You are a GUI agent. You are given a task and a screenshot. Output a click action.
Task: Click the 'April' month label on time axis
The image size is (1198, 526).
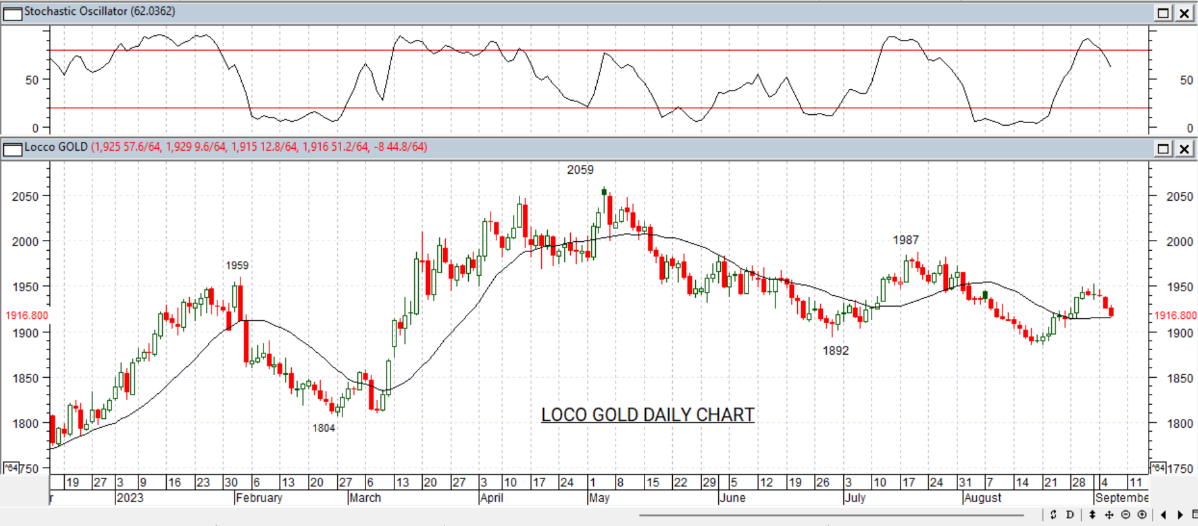[492, 498]
